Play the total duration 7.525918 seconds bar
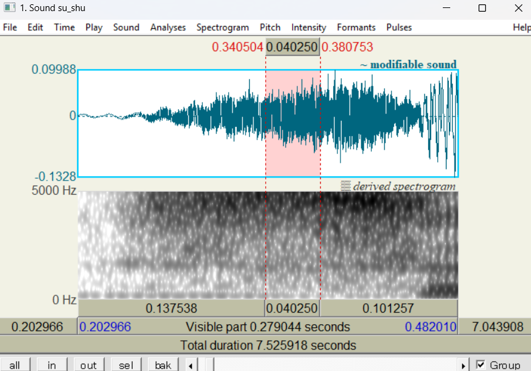Image resolution: width=531 pixels, height=371 pixels. pyautogui.click(x=265, y=345)
